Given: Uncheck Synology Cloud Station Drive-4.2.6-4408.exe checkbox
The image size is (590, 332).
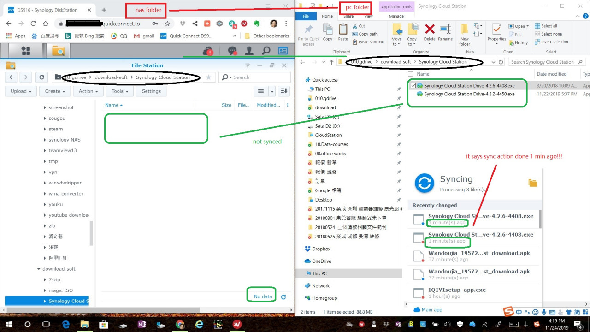Looking at the screenshot, I should [413, 86].
